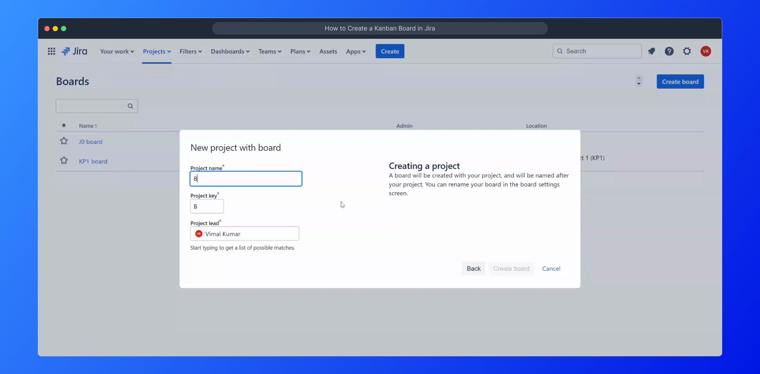Open the Projects menu
Screen dimensions: 760x374
pos(157,51)
